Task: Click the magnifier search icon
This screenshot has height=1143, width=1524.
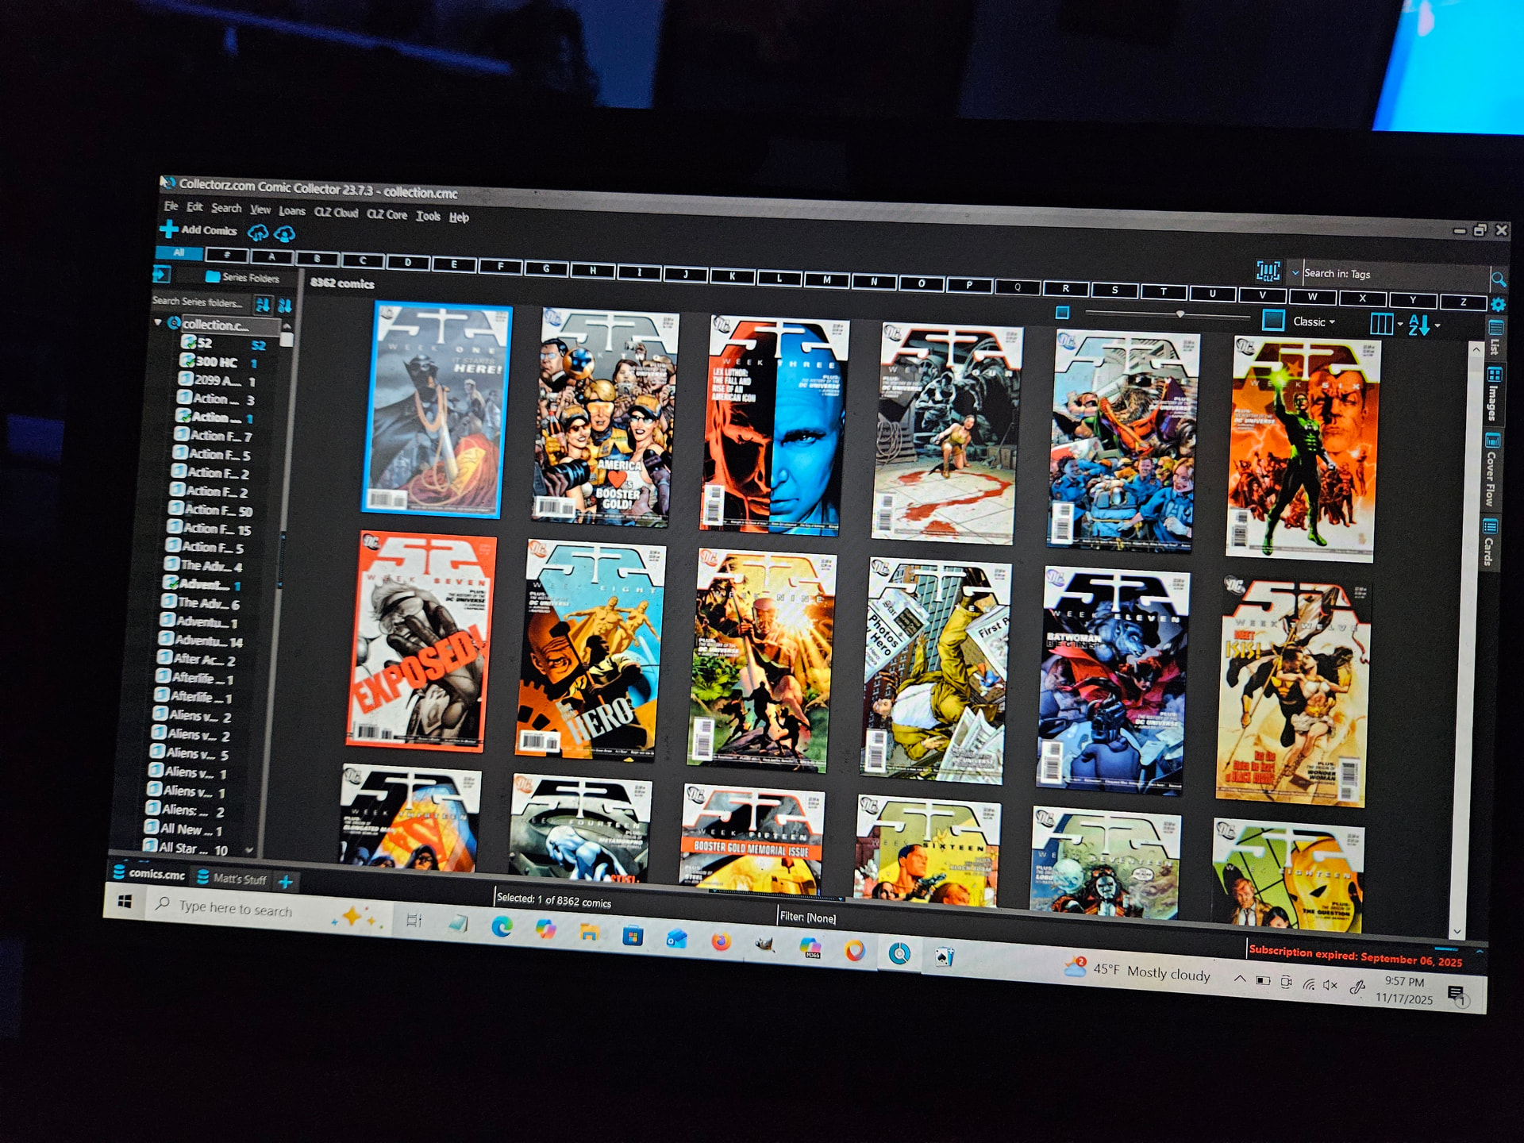Action: pos(1498,279)
